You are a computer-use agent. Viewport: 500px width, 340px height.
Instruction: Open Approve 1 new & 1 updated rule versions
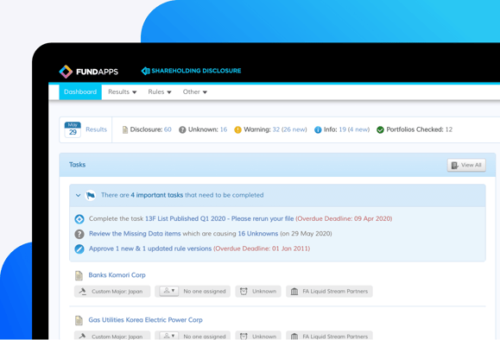pos(150,249)
